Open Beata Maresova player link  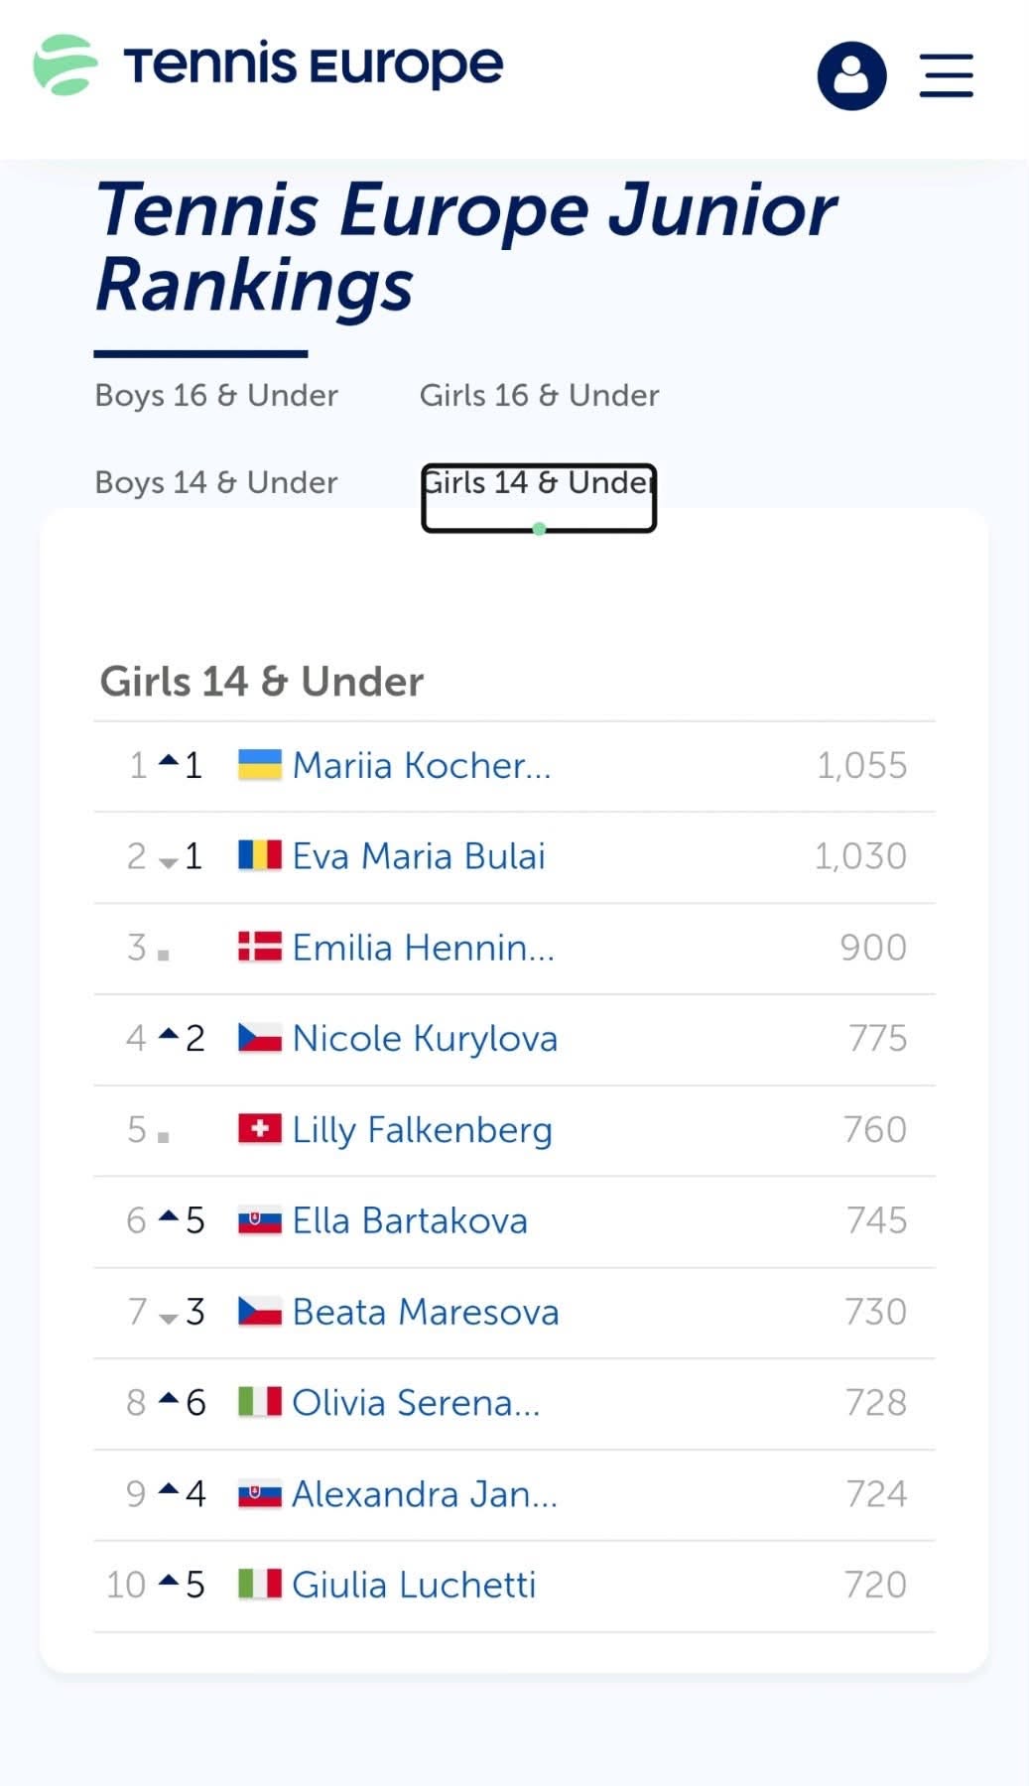[426, 1312]
